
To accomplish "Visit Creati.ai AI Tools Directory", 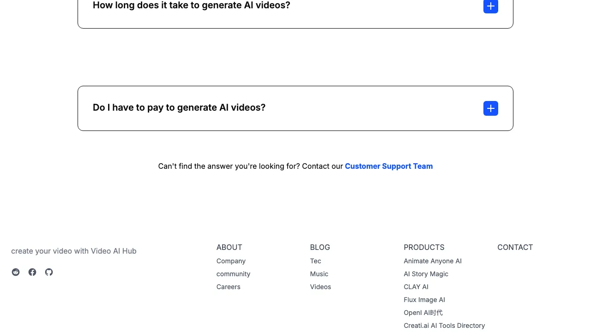I will [x=444, y=326].
